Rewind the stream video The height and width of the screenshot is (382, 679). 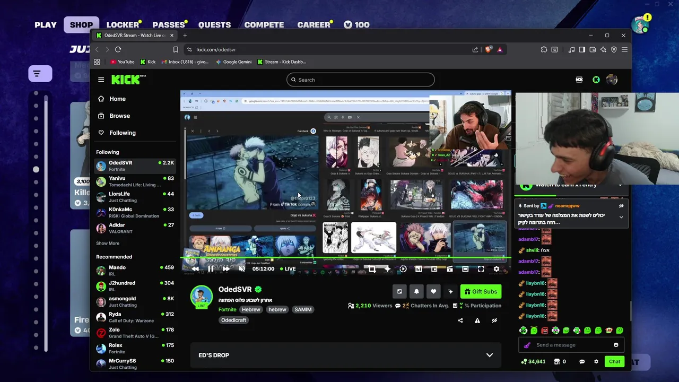coord(195,269)
